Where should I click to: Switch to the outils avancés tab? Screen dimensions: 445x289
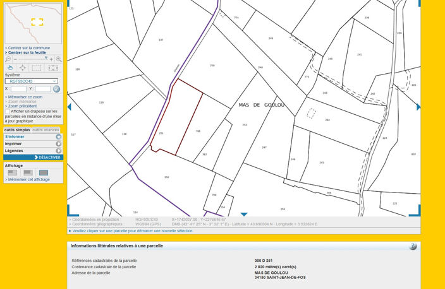46,130
